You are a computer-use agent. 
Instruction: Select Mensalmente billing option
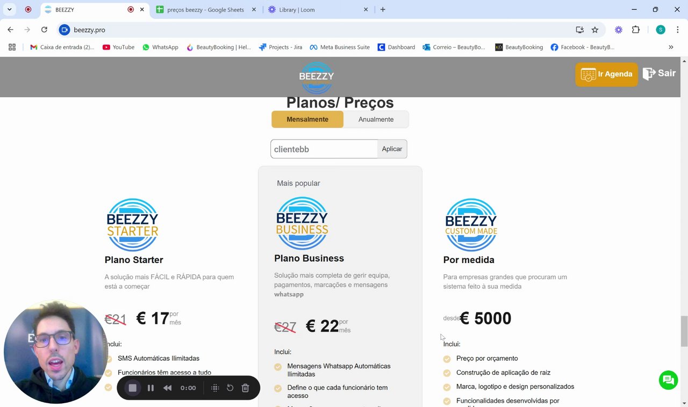tap(307, 119)
